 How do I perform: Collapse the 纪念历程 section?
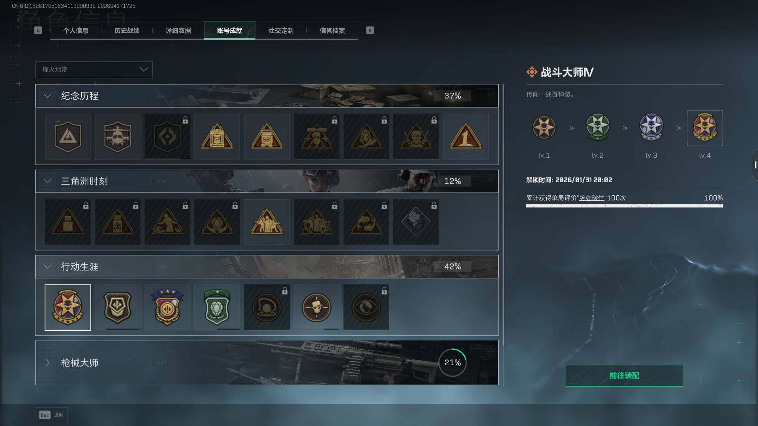47,96
